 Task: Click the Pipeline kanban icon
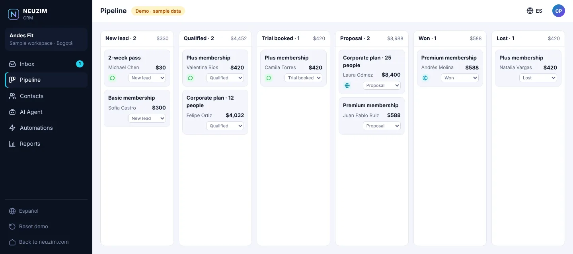(x=12, y=80)
